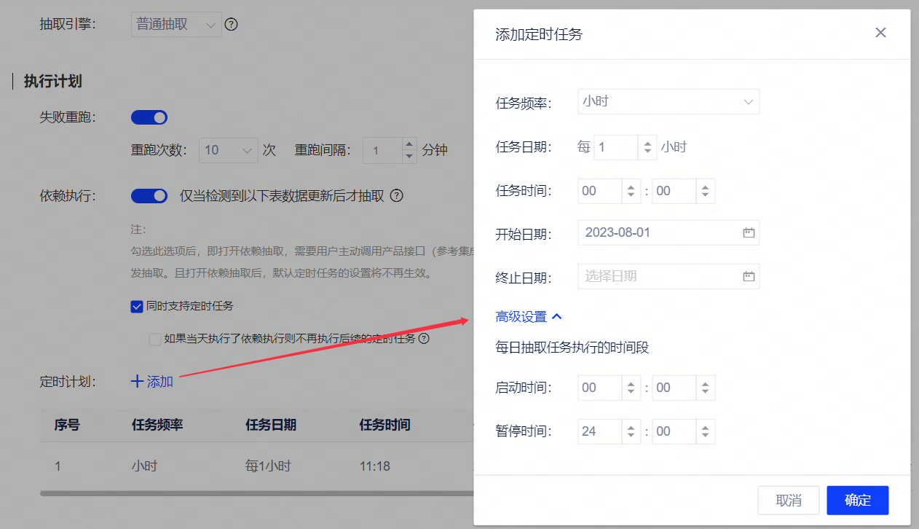Open the 抽取引擎 dropdown showing 普通抽取
The image size is (919, 529).
pyautogui.click(x=176, y=25)
